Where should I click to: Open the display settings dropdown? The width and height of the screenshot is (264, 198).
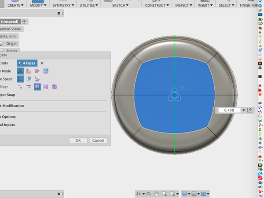tap(186, 194)
